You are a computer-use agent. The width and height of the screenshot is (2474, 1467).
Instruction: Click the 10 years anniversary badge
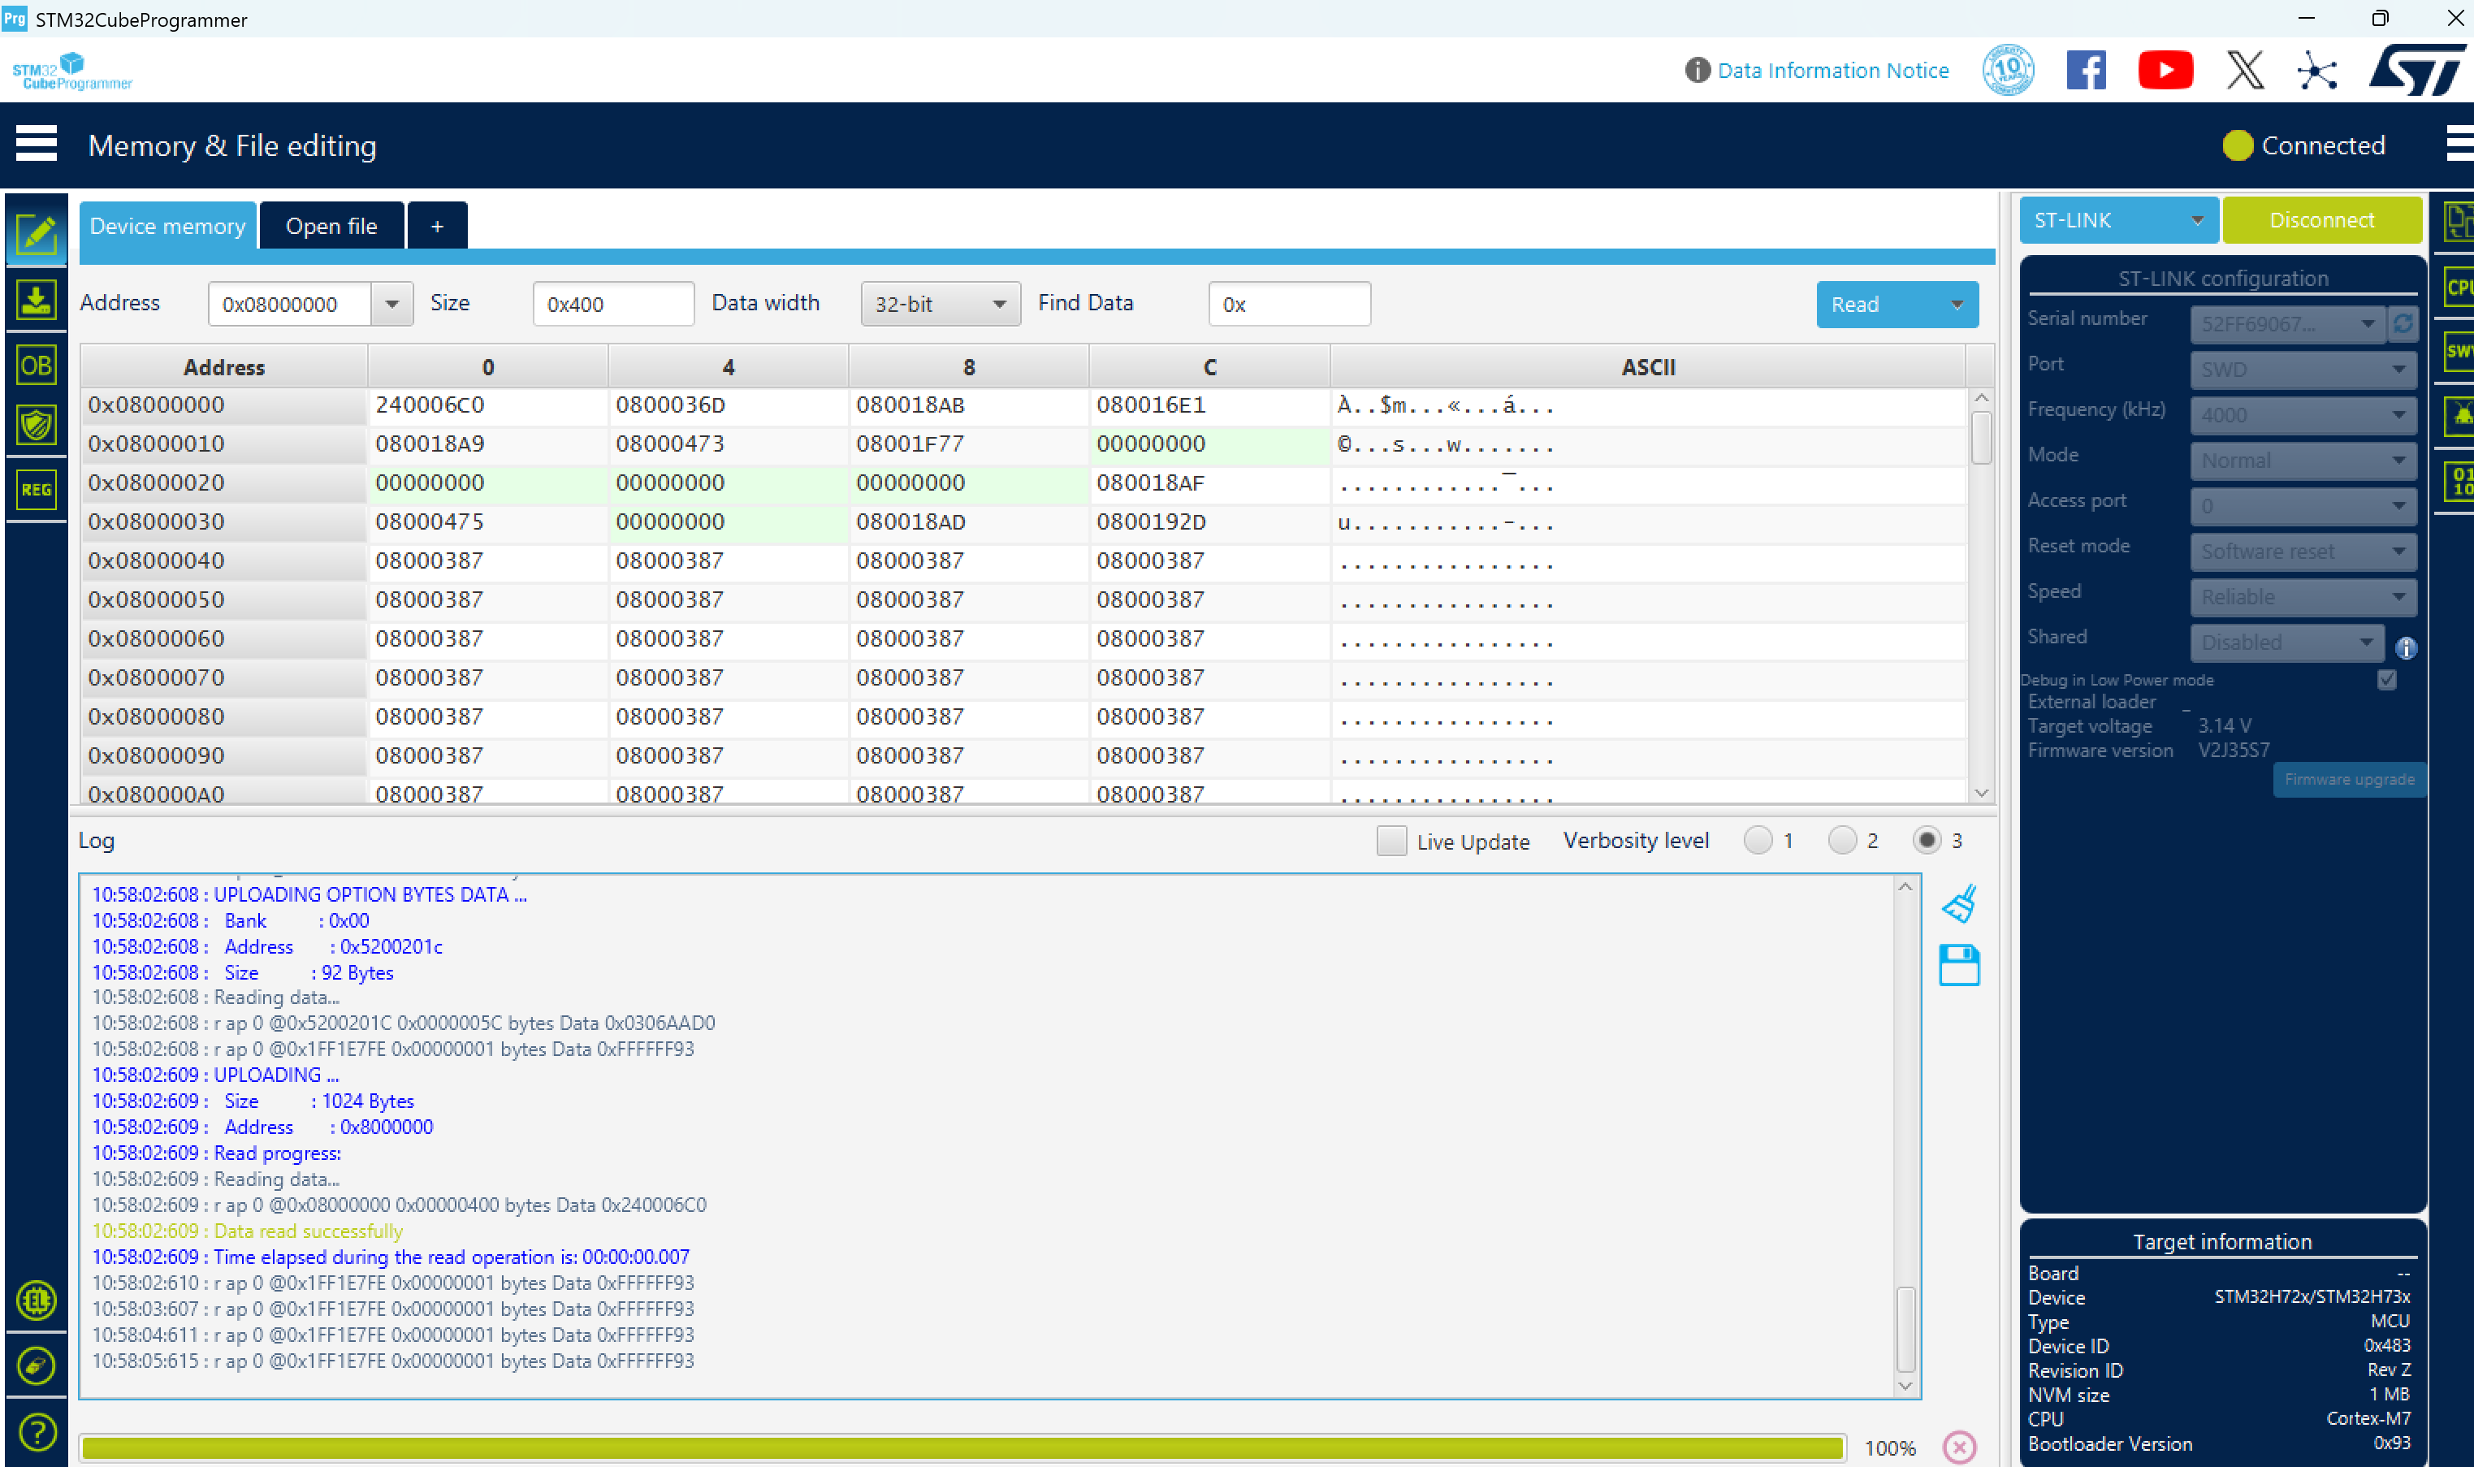2008,70
